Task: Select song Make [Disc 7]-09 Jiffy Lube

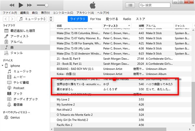Action: pos(121,48)
